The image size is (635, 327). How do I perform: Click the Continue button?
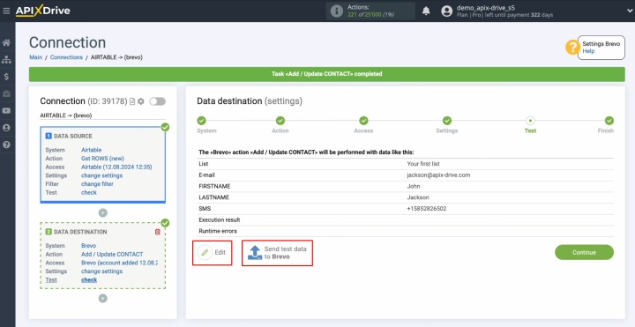tap(584, 252)
